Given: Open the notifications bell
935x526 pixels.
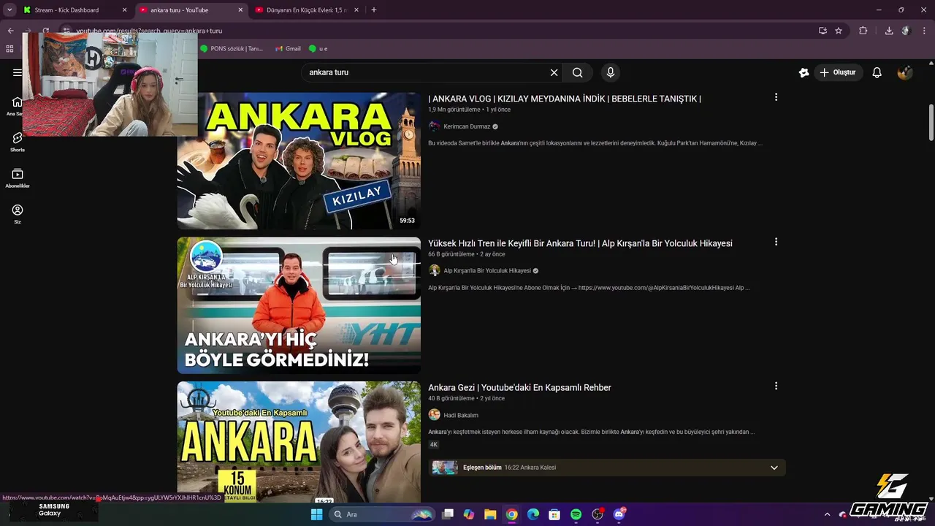Looking at the screenshot, I should [x=877, y=72].
